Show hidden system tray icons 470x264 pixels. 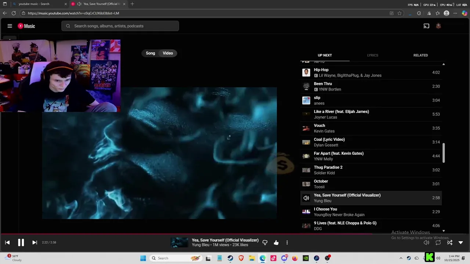click(401, 258)
